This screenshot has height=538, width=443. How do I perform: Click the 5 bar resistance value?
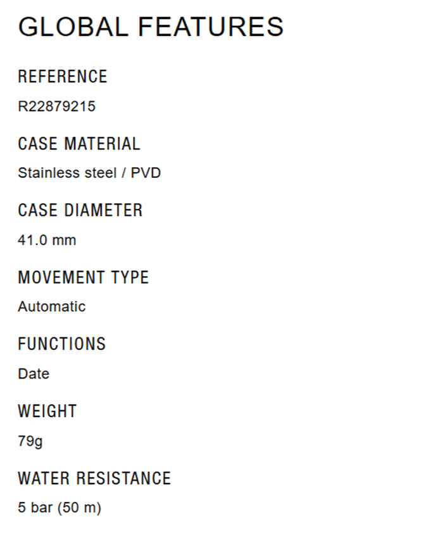[35, 508]
